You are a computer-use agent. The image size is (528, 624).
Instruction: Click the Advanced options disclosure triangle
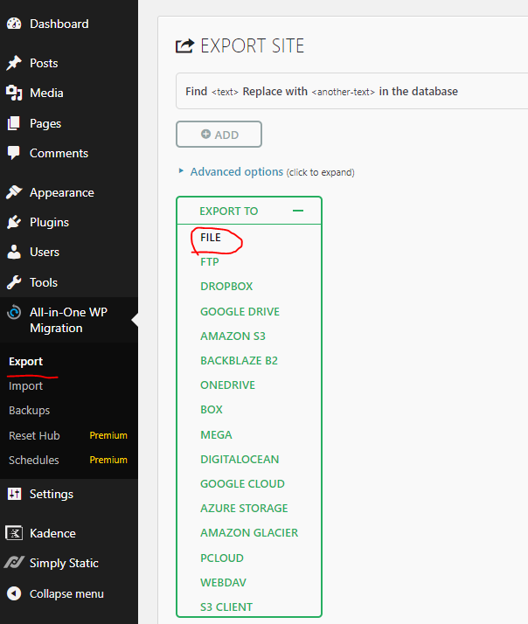point(181,171)
